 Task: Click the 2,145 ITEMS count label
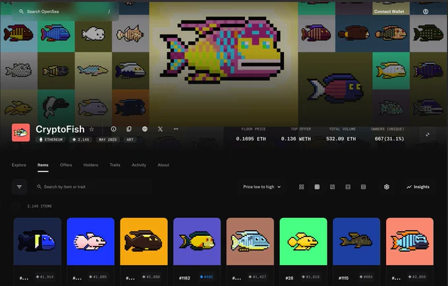coord(40,206)
